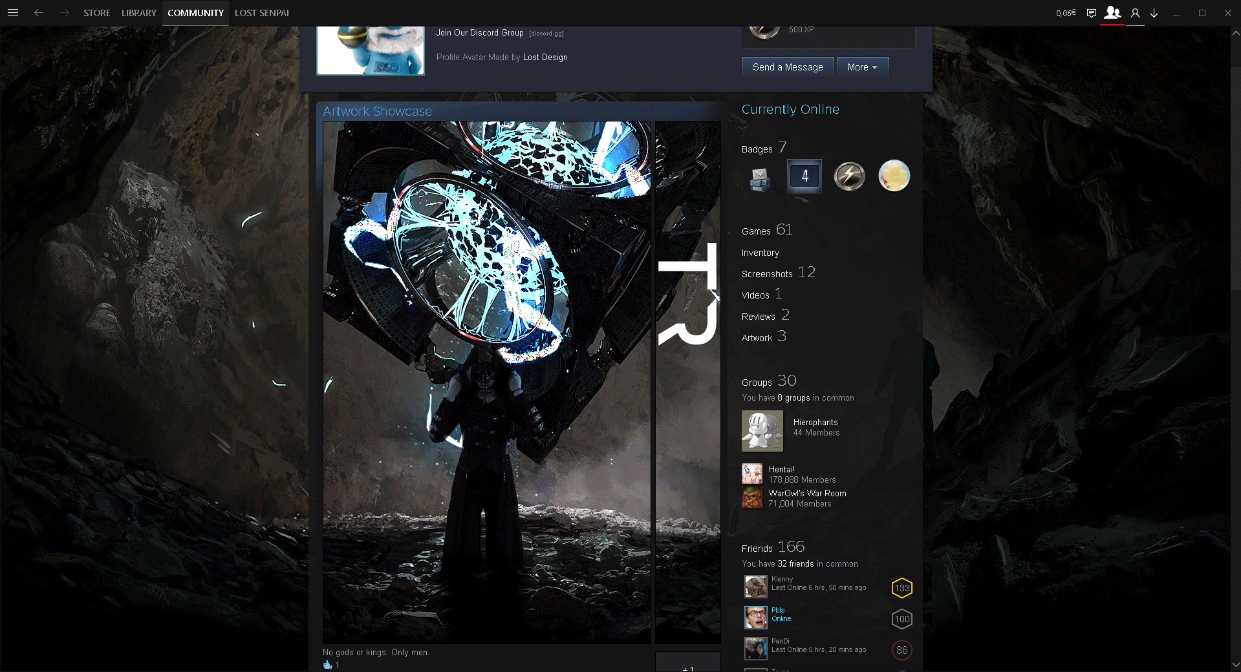Go back with the left arrow
The image size is (1241, 672).
coord(39,13)
